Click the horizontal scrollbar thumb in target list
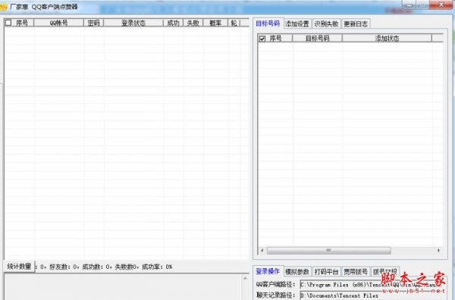 [x=328, y=251]
